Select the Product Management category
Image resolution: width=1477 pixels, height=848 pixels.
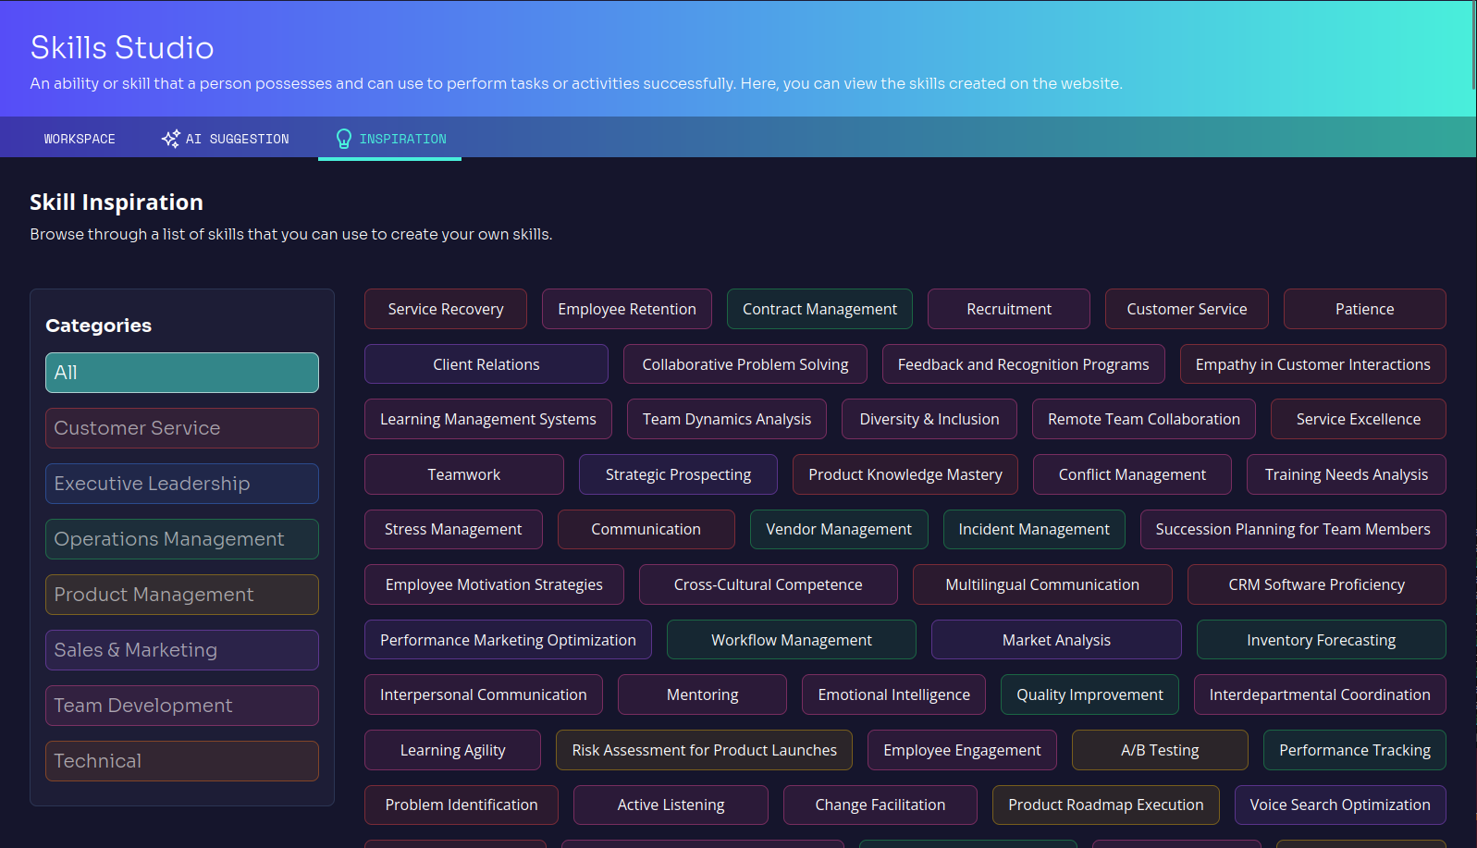click(182, 595)
